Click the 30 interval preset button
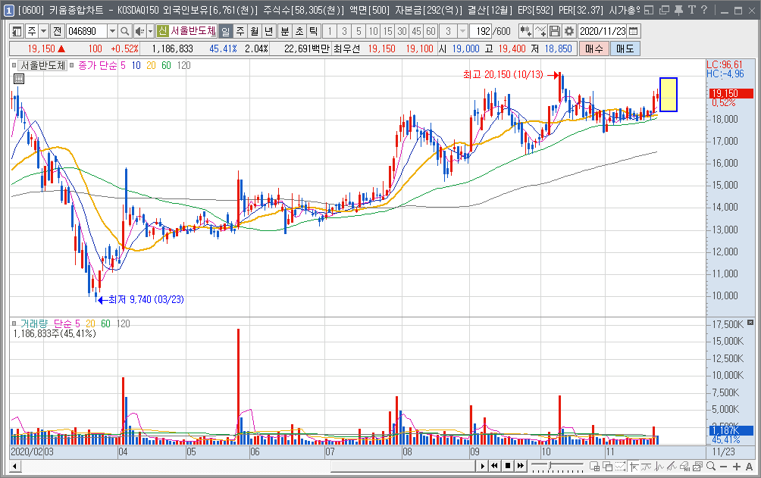This screenshot has height=478, width=761. [x=402, y=32]
